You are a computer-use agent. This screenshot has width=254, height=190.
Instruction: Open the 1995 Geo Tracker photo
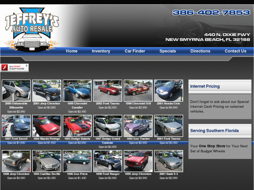point(138,126)
